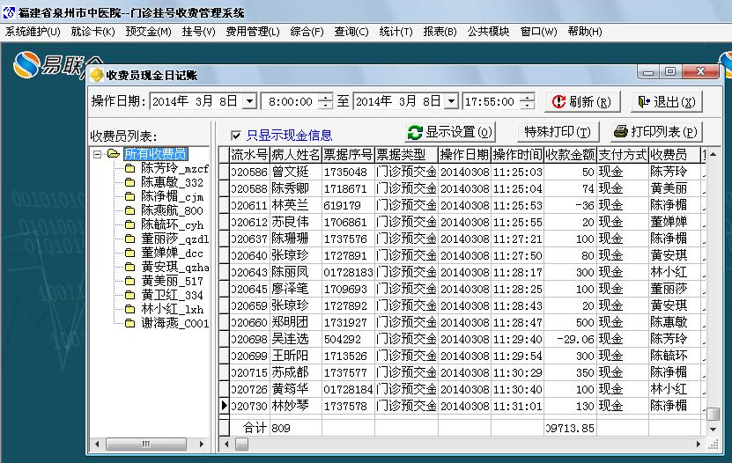
Task: Click the 特殊打印(T) button
Action: pos(558,132)
